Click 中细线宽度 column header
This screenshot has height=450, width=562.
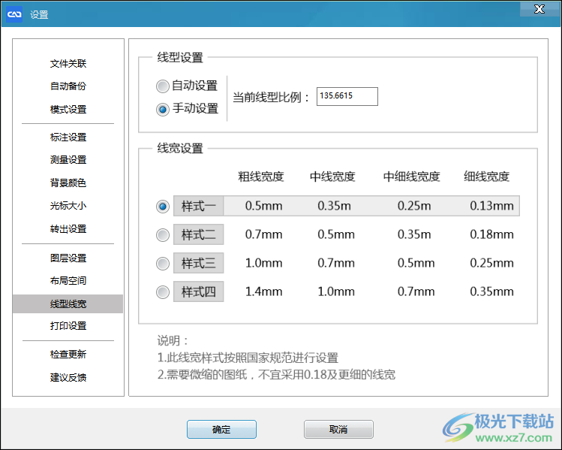[x=411, y=177]
